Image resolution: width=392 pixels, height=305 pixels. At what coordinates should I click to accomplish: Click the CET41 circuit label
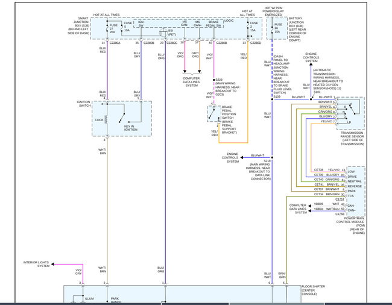319,184
